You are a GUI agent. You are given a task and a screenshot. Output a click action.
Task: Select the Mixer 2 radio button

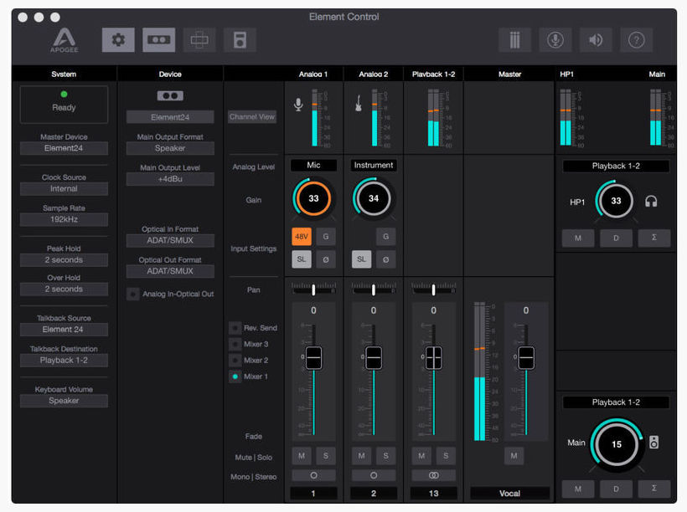pyautogui.click(x=235, y=360)
